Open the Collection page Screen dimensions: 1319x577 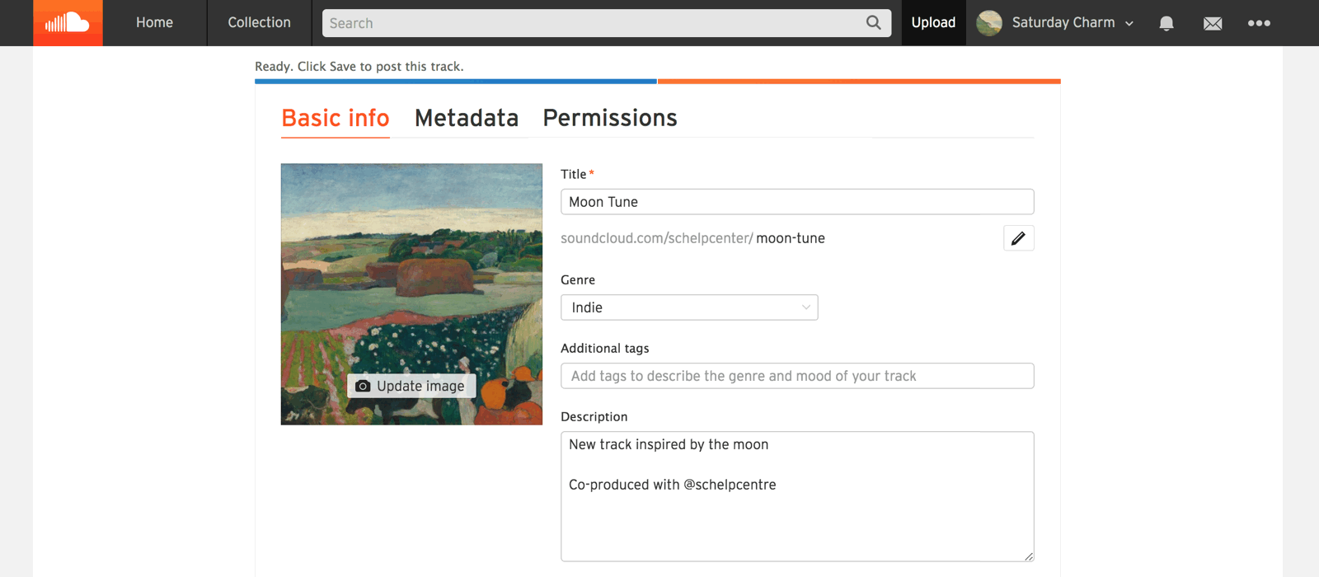(x=258, y=22)
